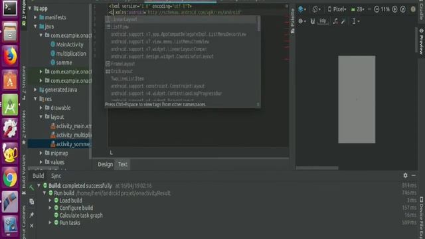Open the Pixel device dropdown
Screen dimensions: 425x239
click(x=337, y=9)
